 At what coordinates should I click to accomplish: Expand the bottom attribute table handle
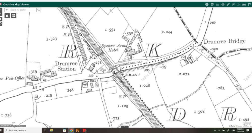coord(124,127)
